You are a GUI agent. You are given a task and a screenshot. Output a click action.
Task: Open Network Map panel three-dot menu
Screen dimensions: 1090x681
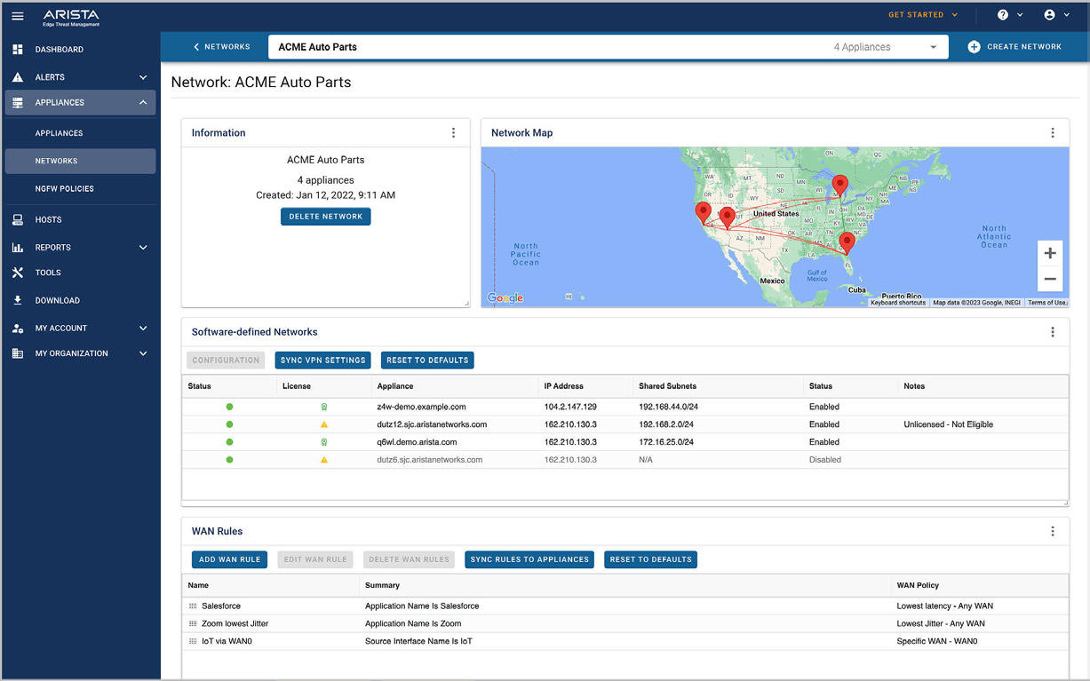coord(1053,133)
